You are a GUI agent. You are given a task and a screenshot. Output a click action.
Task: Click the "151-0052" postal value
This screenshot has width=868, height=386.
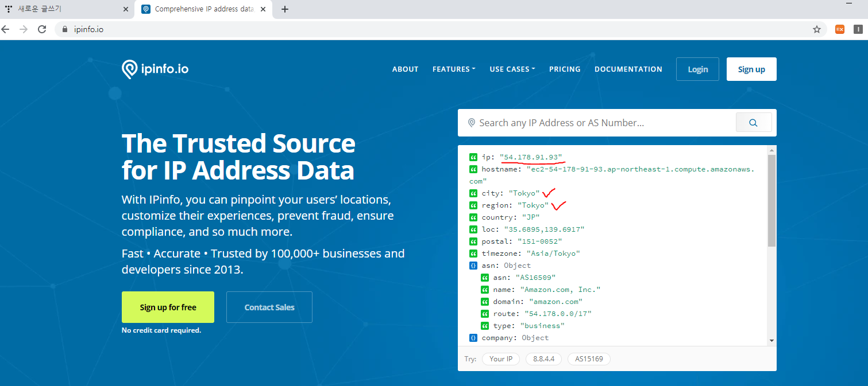[x=540, y=241]
